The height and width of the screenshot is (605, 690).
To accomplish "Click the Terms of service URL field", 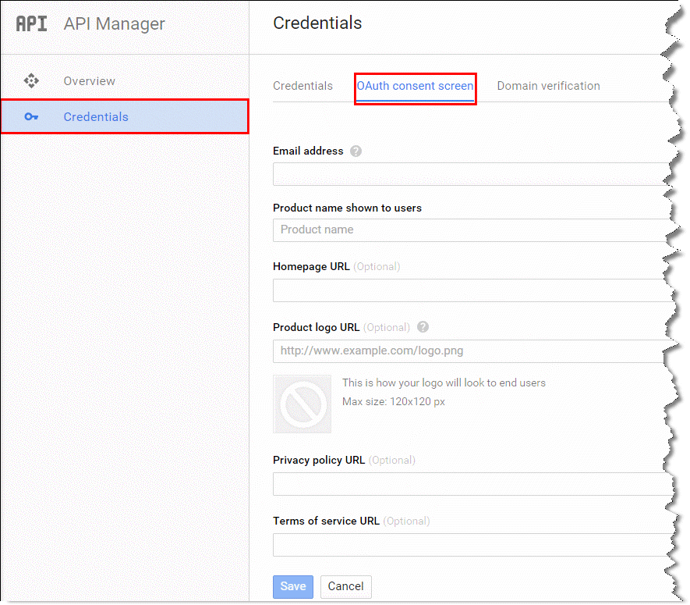I will 472,545.
